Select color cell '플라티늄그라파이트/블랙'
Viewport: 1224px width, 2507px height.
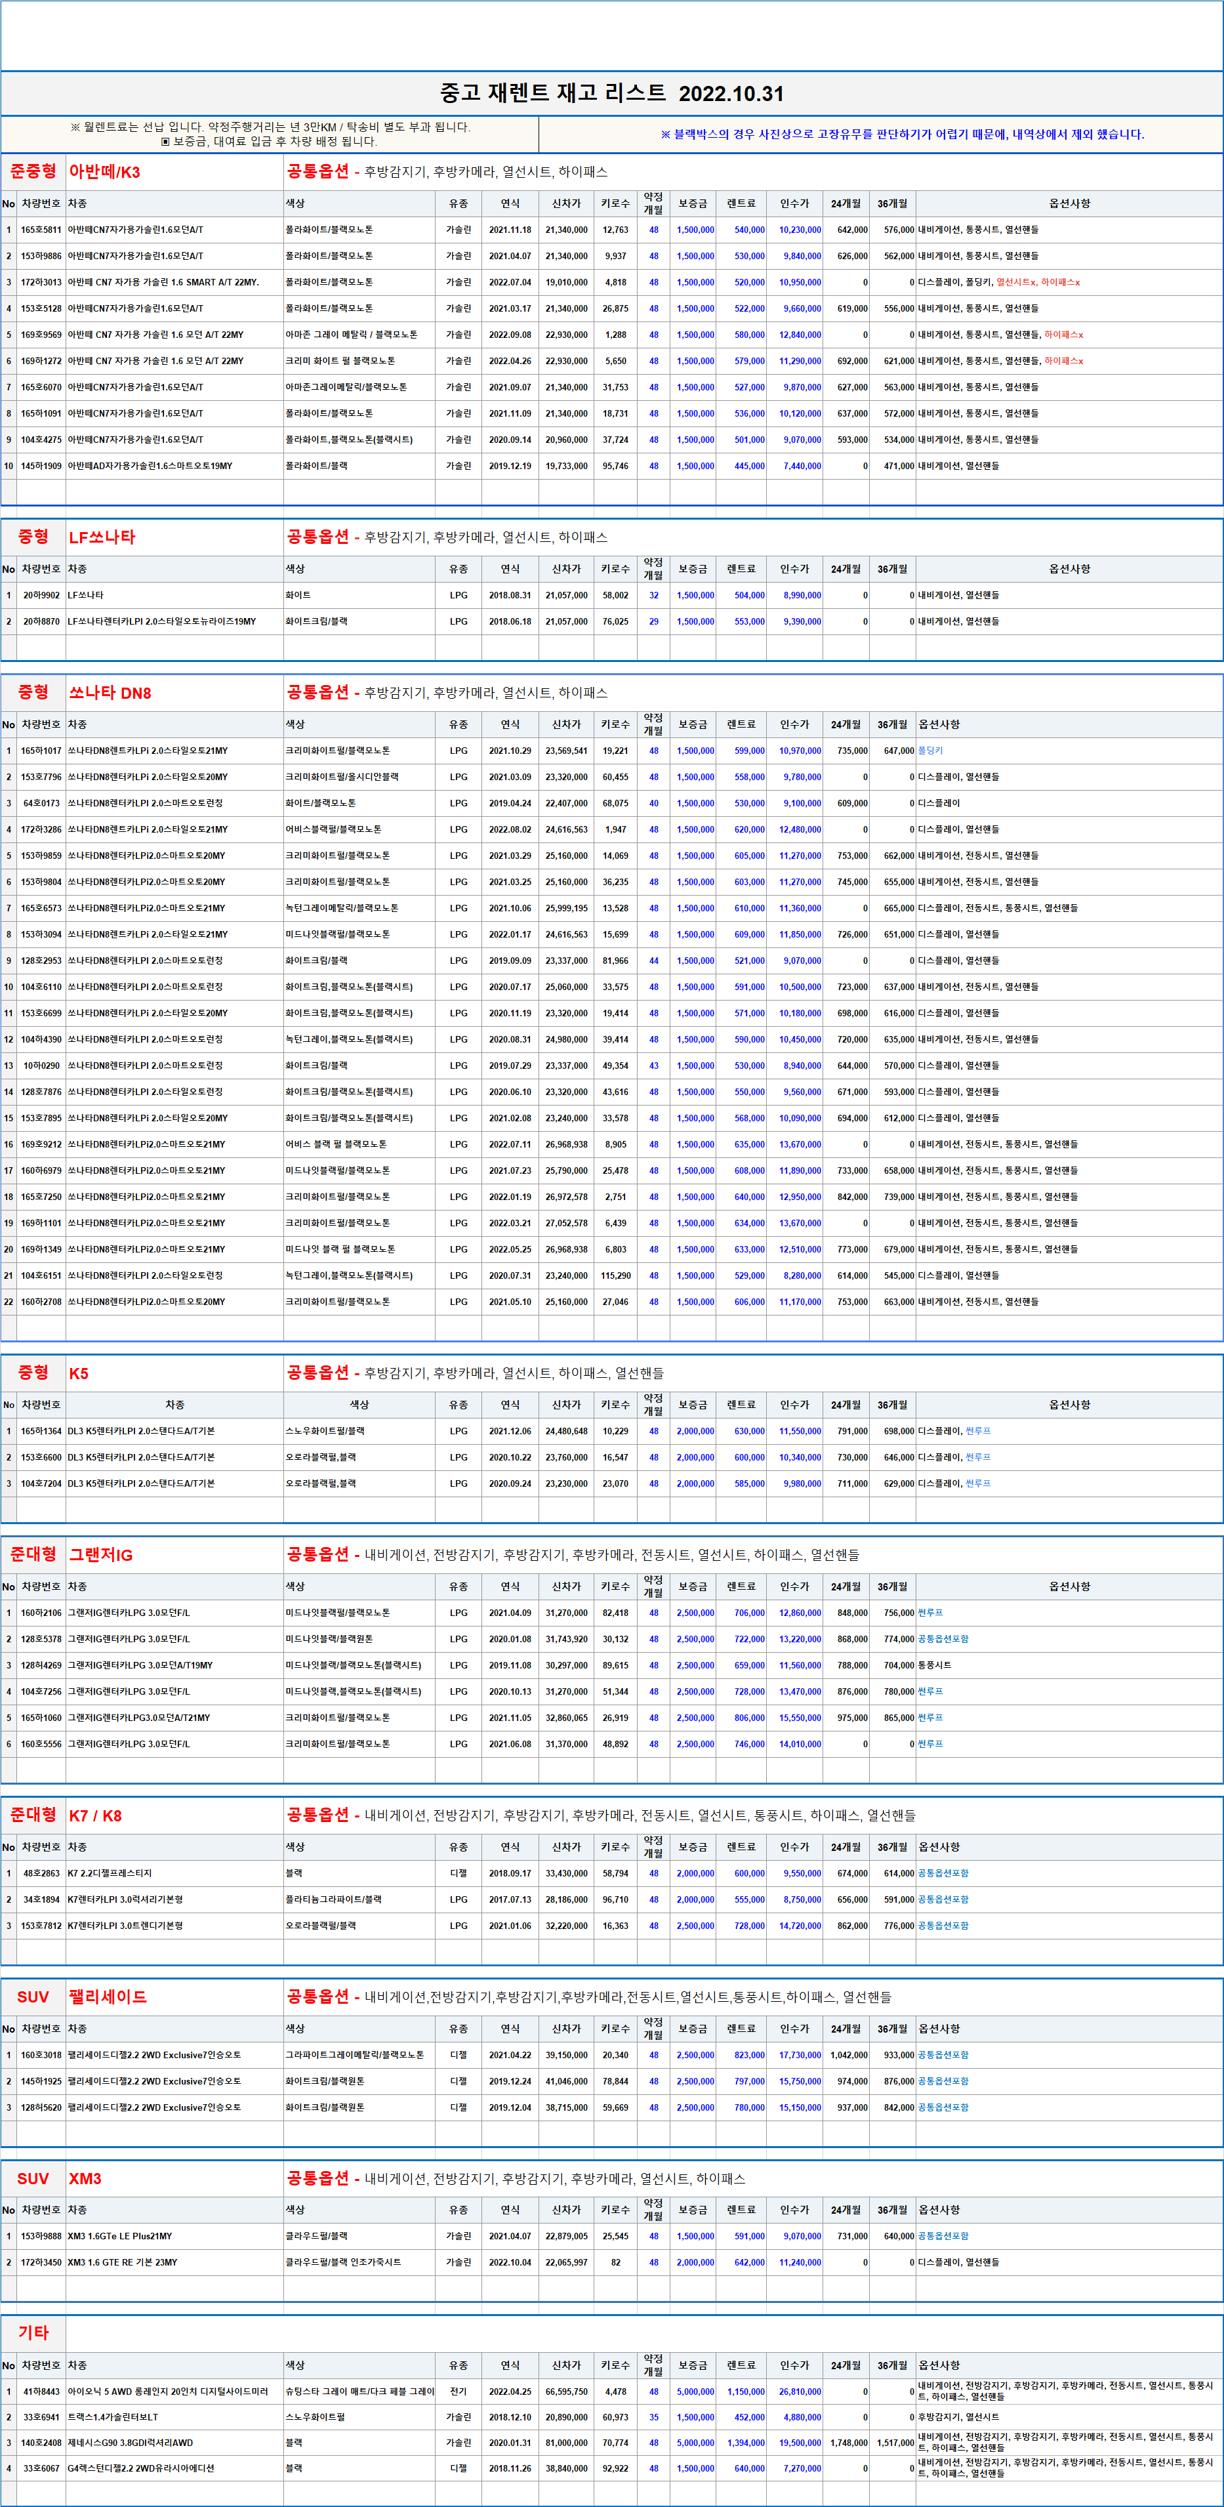[x=334, y=1899]
